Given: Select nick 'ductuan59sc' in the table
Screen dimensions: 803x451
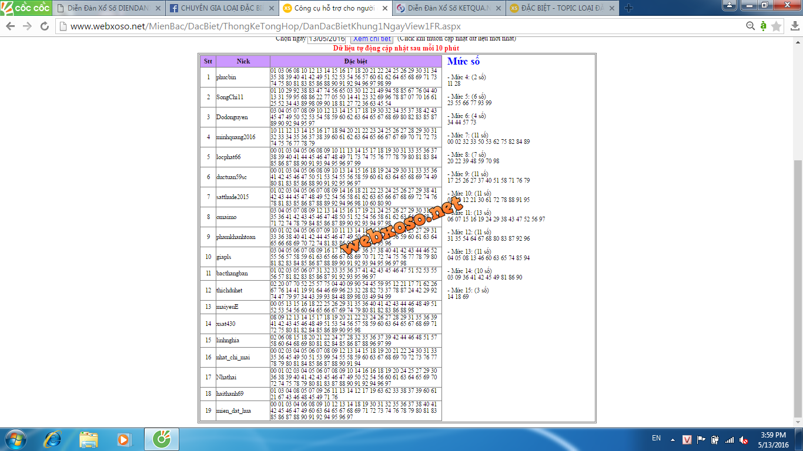Looking at the screenshot, I should (232, 177).
